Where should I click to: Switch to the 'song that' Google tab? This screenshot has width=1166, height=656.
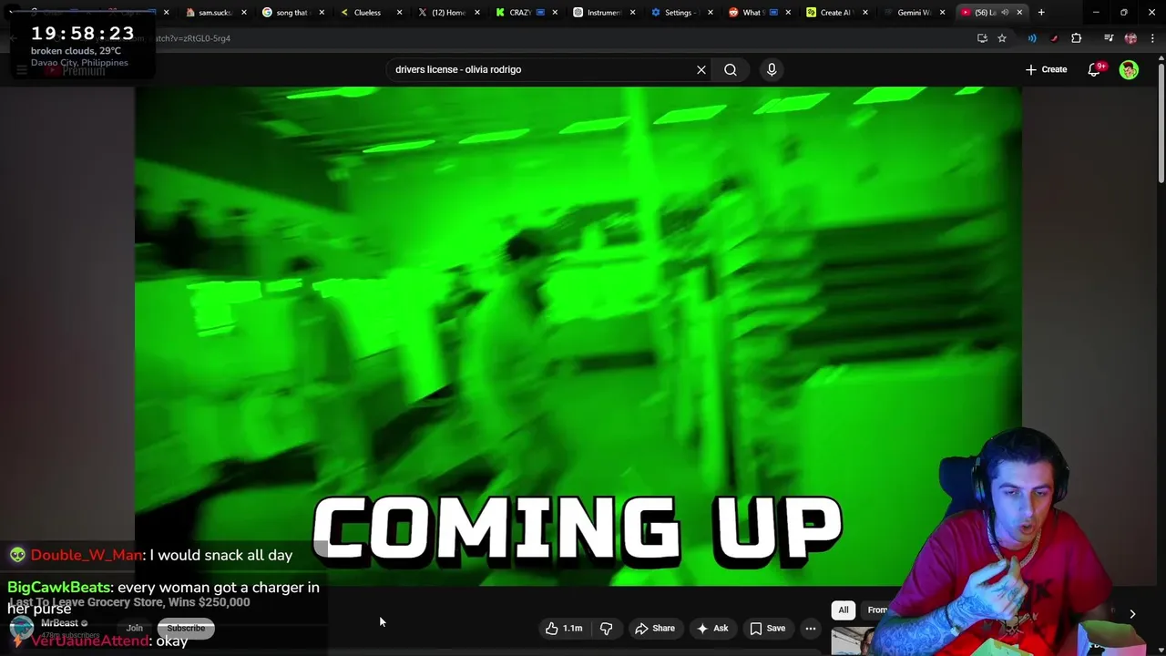tap(291, 13)
